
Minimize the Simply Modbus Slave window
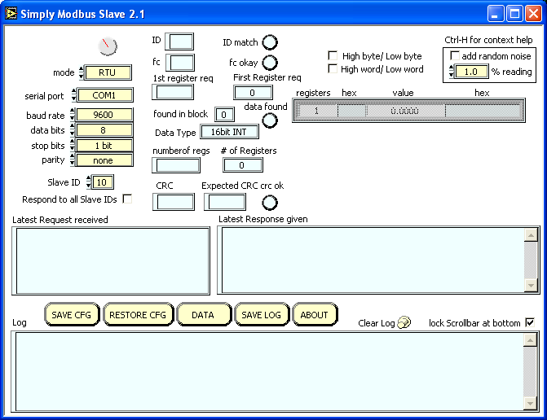tap(495, 14)
